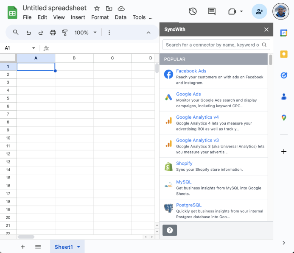Click the Facebook logo icon
Image resolution: width=294 pixels, height=253 pixels.
168,74
